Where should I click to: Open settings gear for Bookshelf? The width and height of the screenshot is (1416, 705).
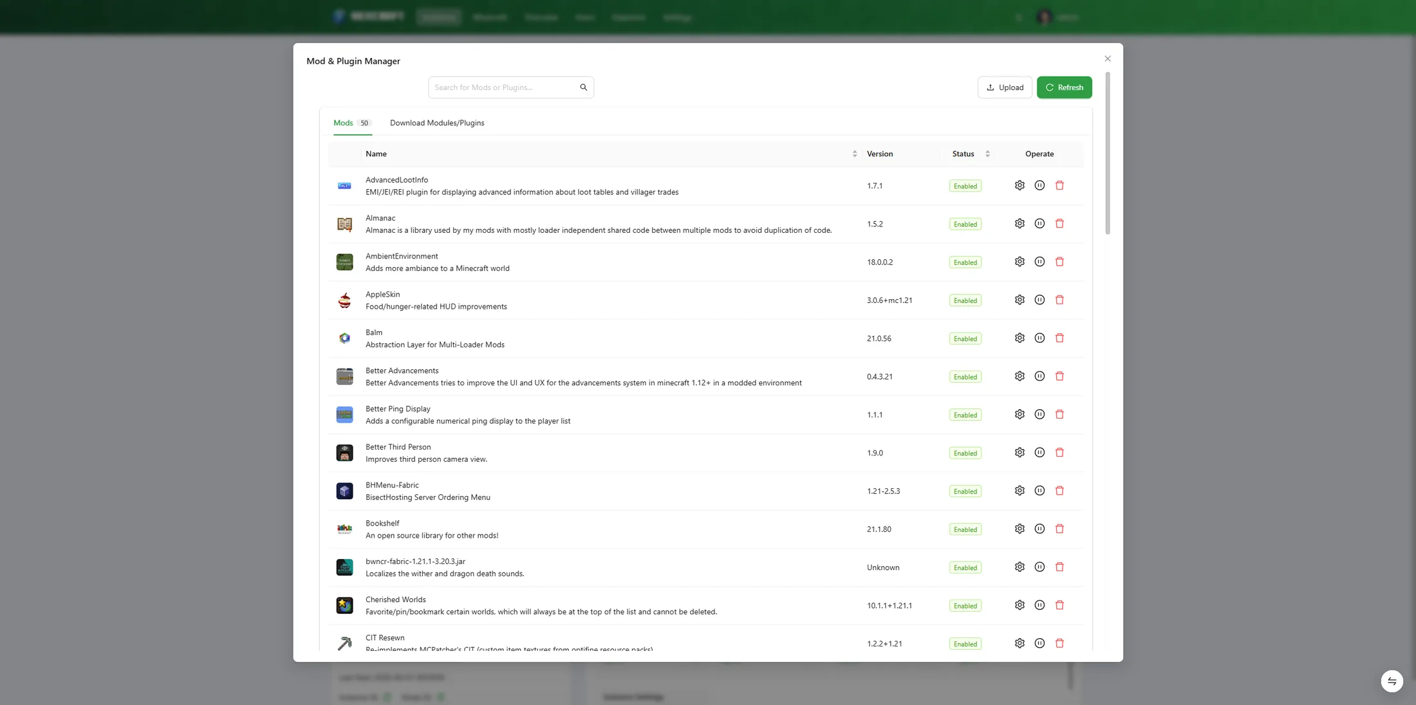pos(1020,529)
